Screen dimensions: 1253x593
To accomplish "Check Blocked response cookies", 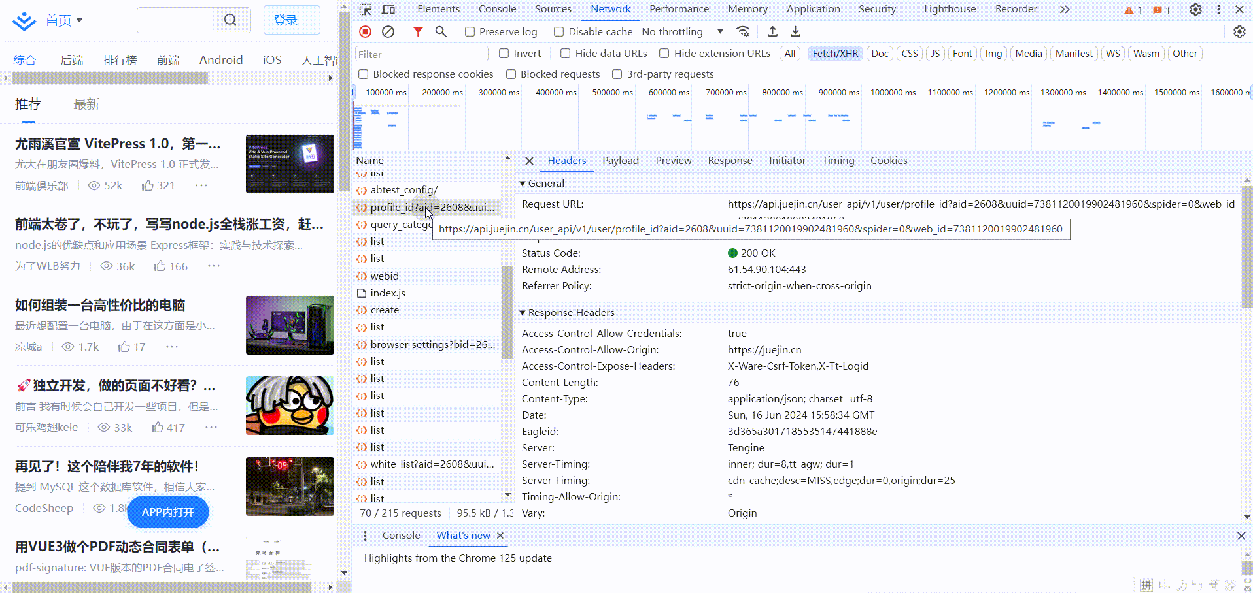I will [x=364, y=74].
